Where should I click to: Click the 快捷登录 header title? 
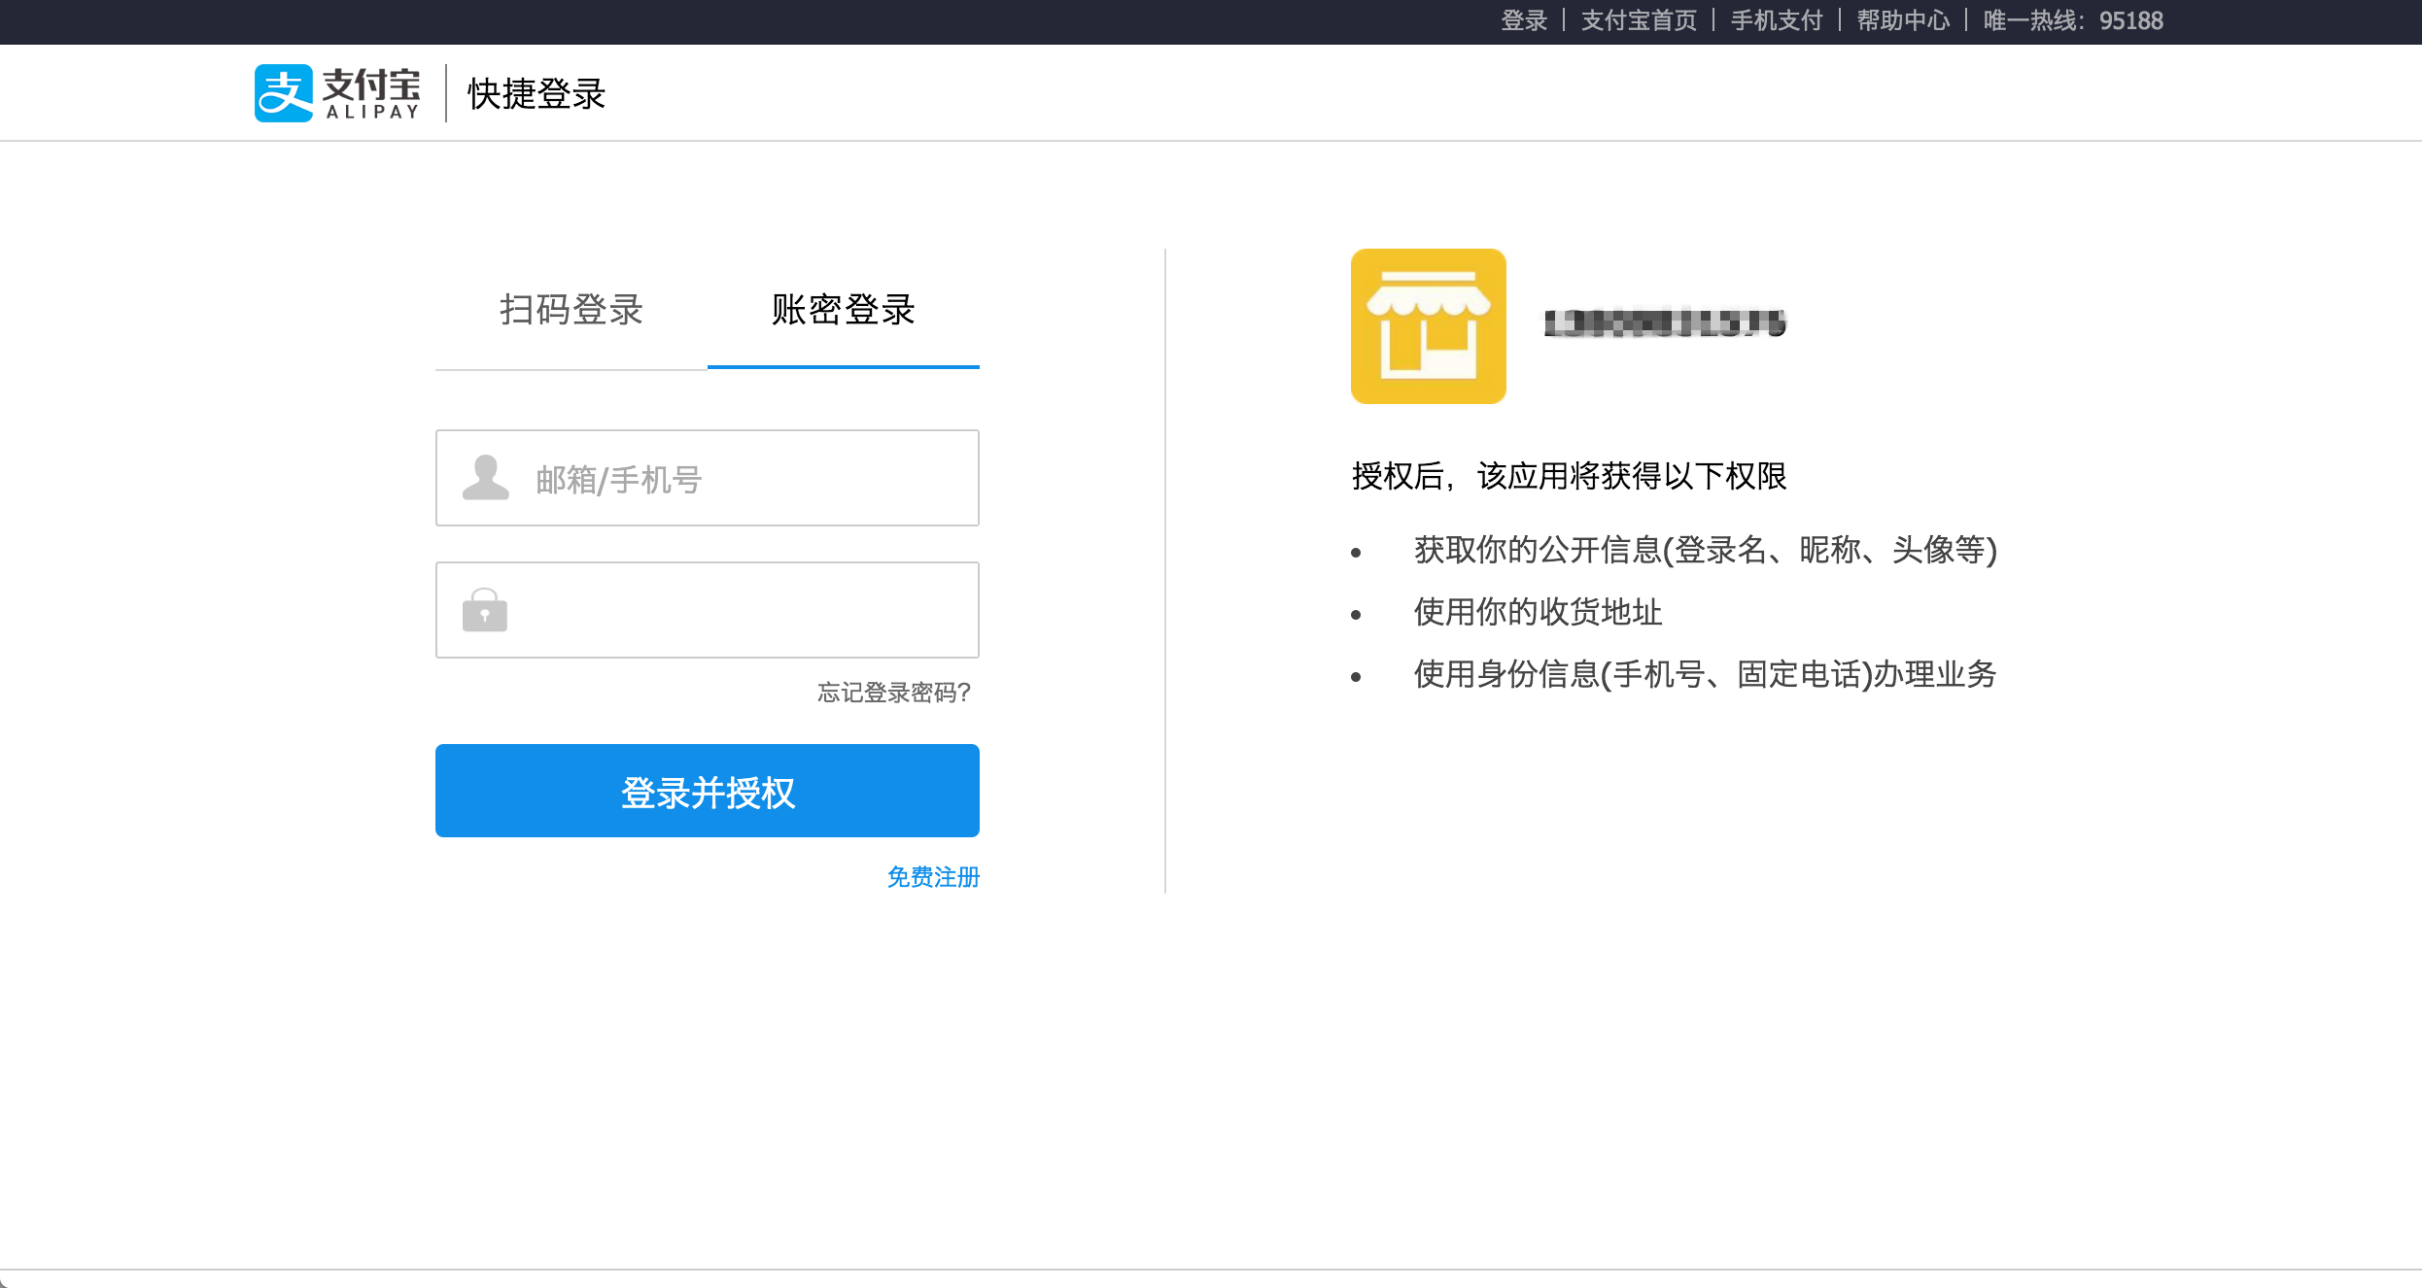tap(536, 94)
